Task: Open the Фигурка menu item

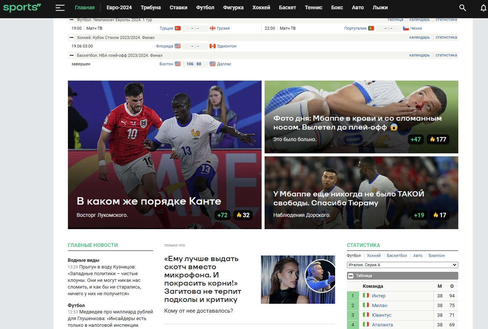Action: pyautogui.click(x=233, y=7)
